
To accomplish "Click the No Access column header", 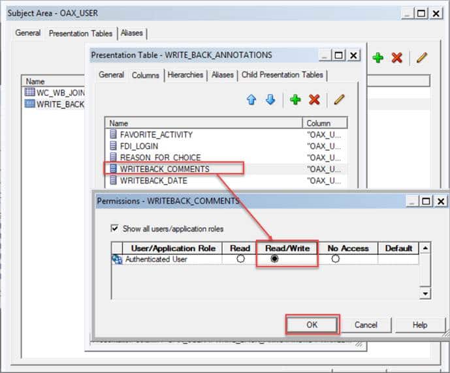I will [x=348, y=248].
